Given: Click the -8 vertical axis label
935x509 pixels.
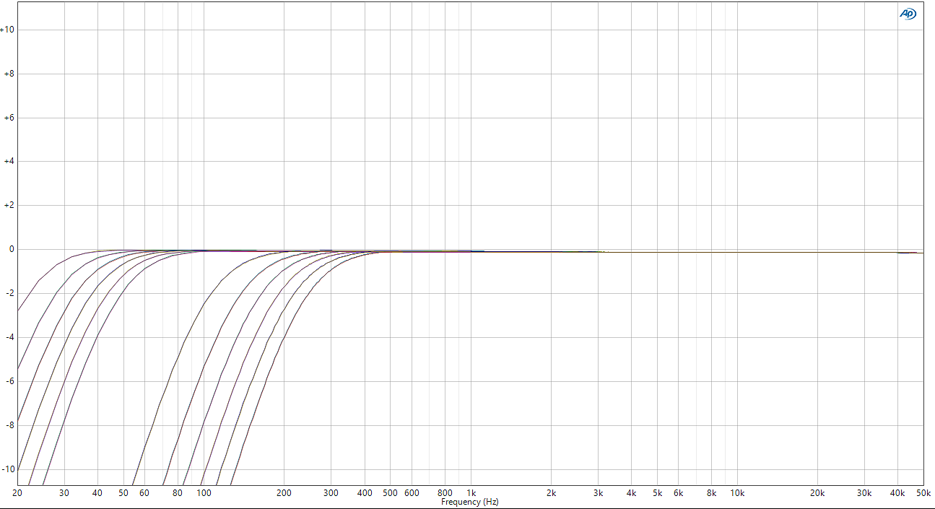Looking at the screenshot, I should click(x=9, y=426).
